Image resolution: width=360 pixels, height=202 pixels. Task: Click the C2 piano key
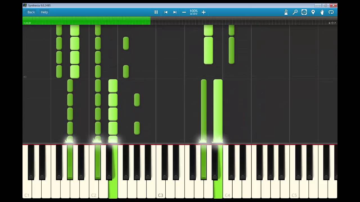[94, 189]
